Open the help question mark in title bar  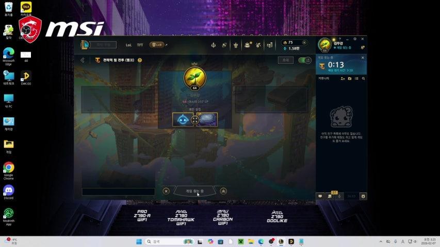click(x=340, y=39)
